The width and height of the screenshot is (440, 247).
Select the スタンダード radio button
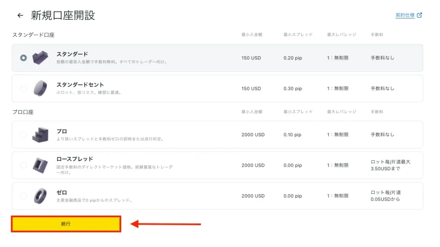[23, 58]
